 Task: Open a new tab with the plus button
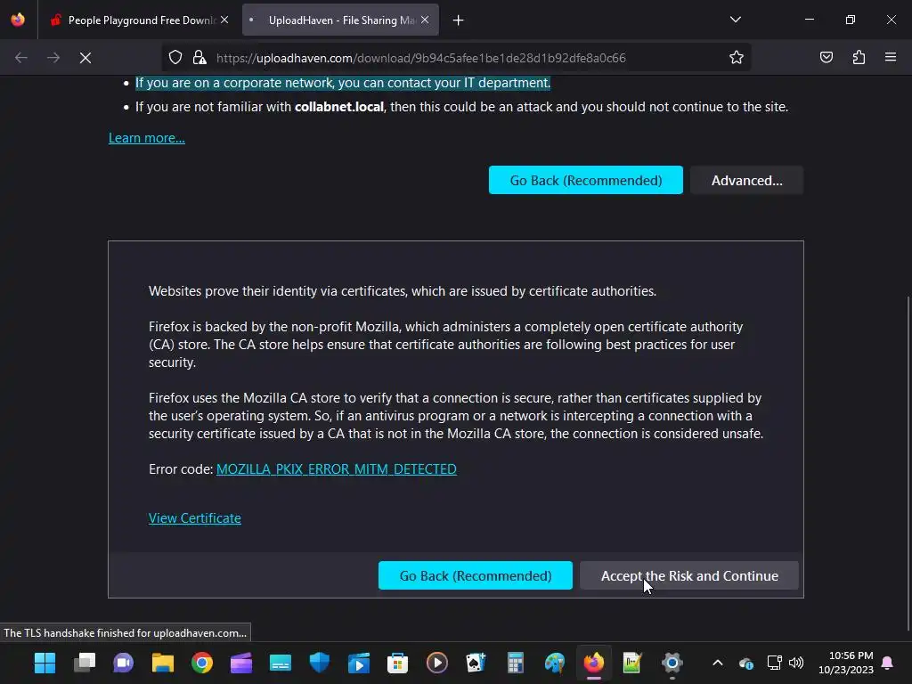[459, 20]
